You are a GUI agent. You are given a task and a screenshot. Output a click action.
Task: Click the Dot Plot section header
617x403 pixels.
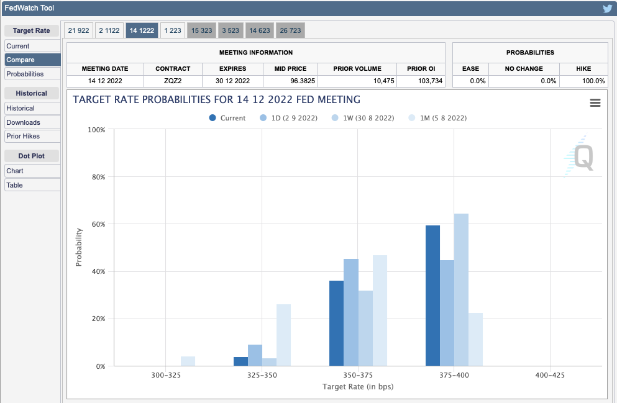(x=32, y=156)
